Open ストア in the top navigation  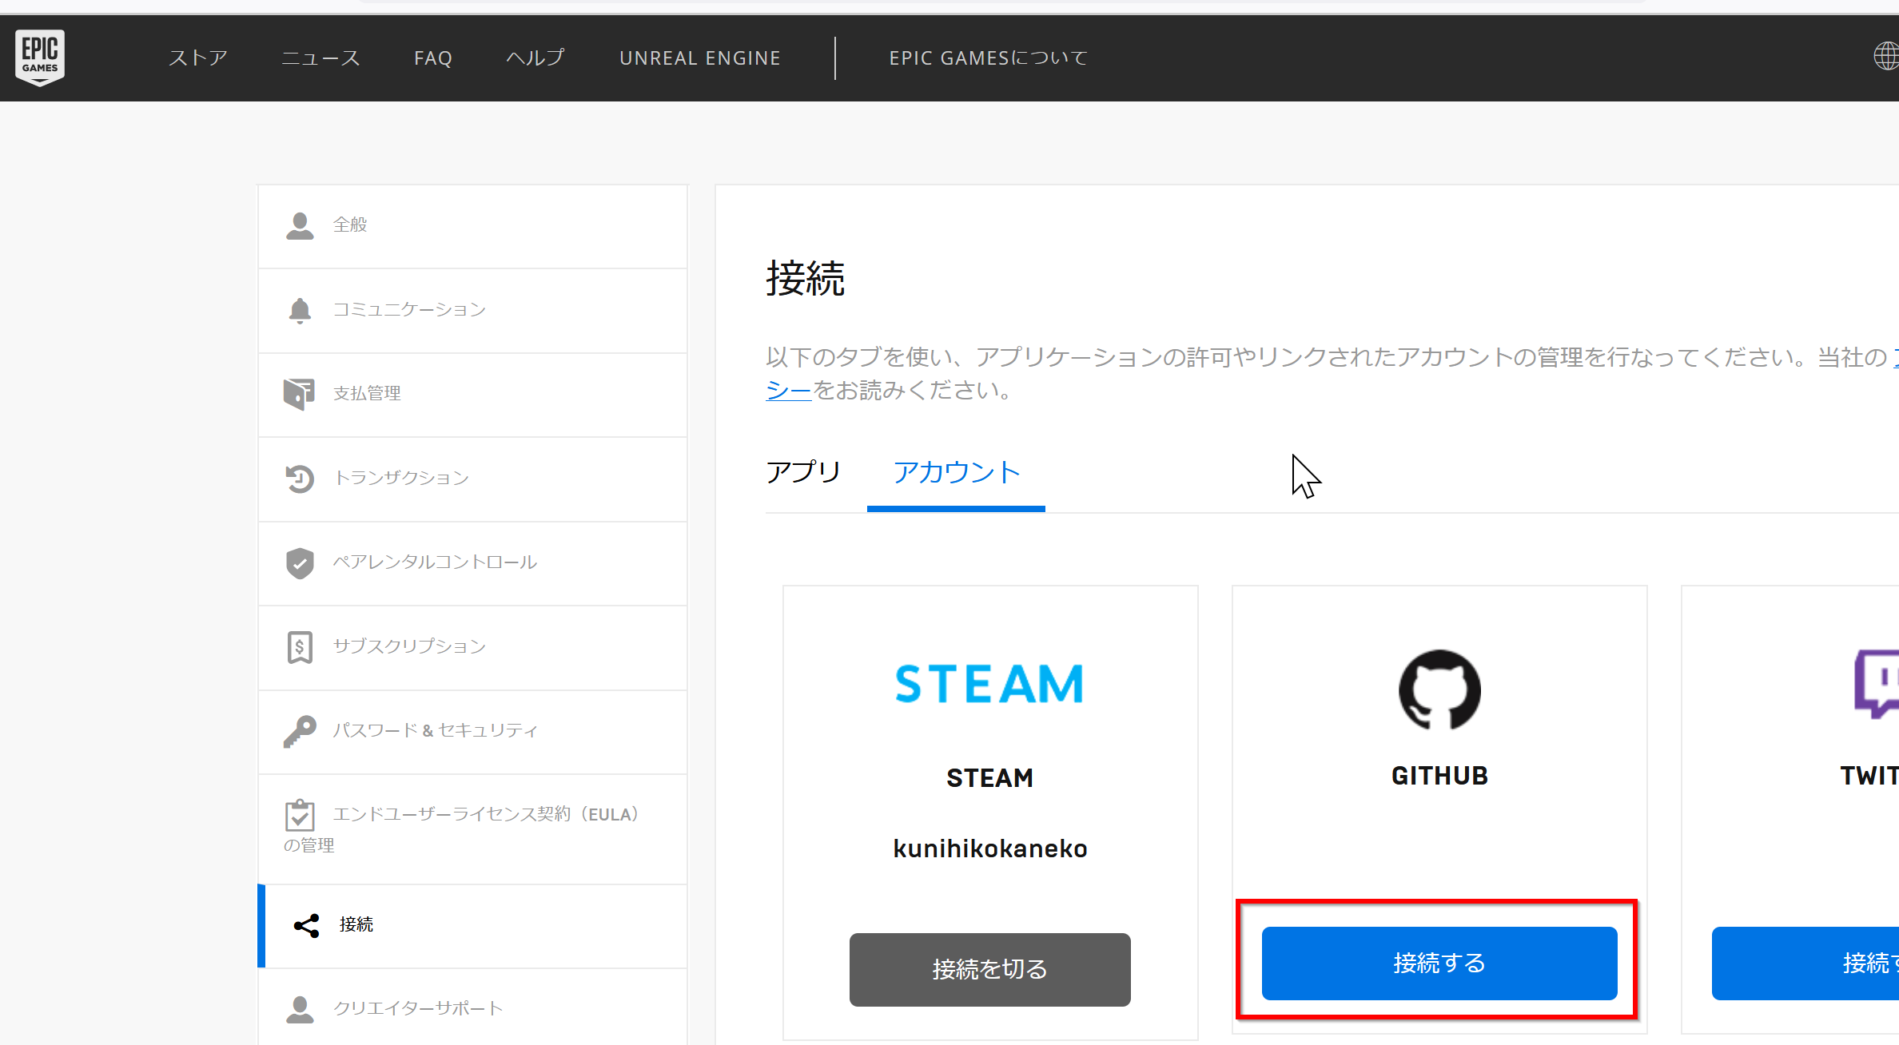coord(198,58)
